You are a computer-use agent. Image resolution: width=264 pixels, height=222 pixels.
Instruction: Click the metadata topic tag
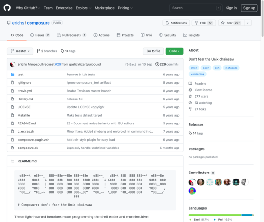coord(231,68)
